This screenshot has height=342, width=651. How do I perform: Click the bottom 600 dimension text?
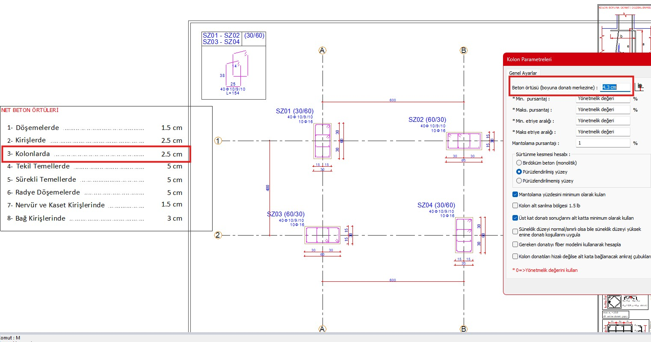coord(393,280)
